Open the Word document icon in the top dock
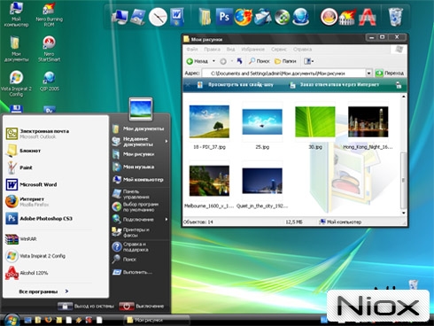This screenshot has width=434, height=326. 177,17
